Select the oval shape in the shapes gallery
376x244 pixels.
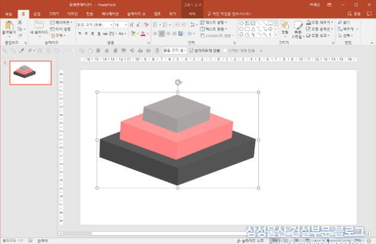(x=242, y=29)
